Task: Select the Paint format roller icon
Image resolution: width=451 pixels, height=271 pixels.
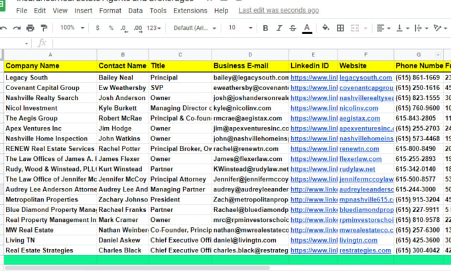Action: pyautogui.click(x=44, y=28)
